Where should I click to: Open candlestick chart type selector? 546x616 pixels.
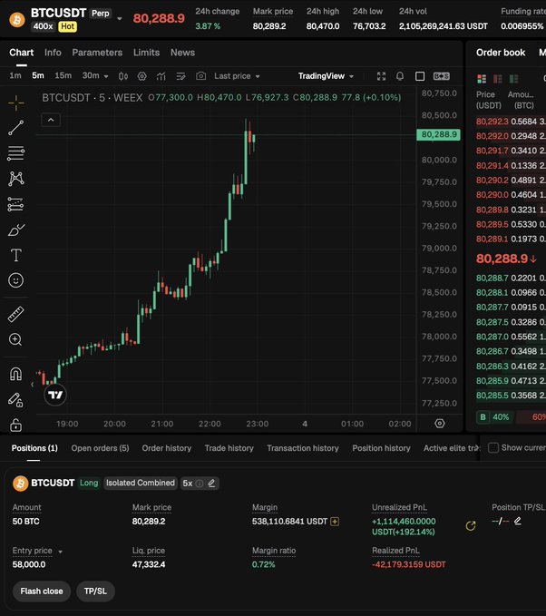[123, 76]
